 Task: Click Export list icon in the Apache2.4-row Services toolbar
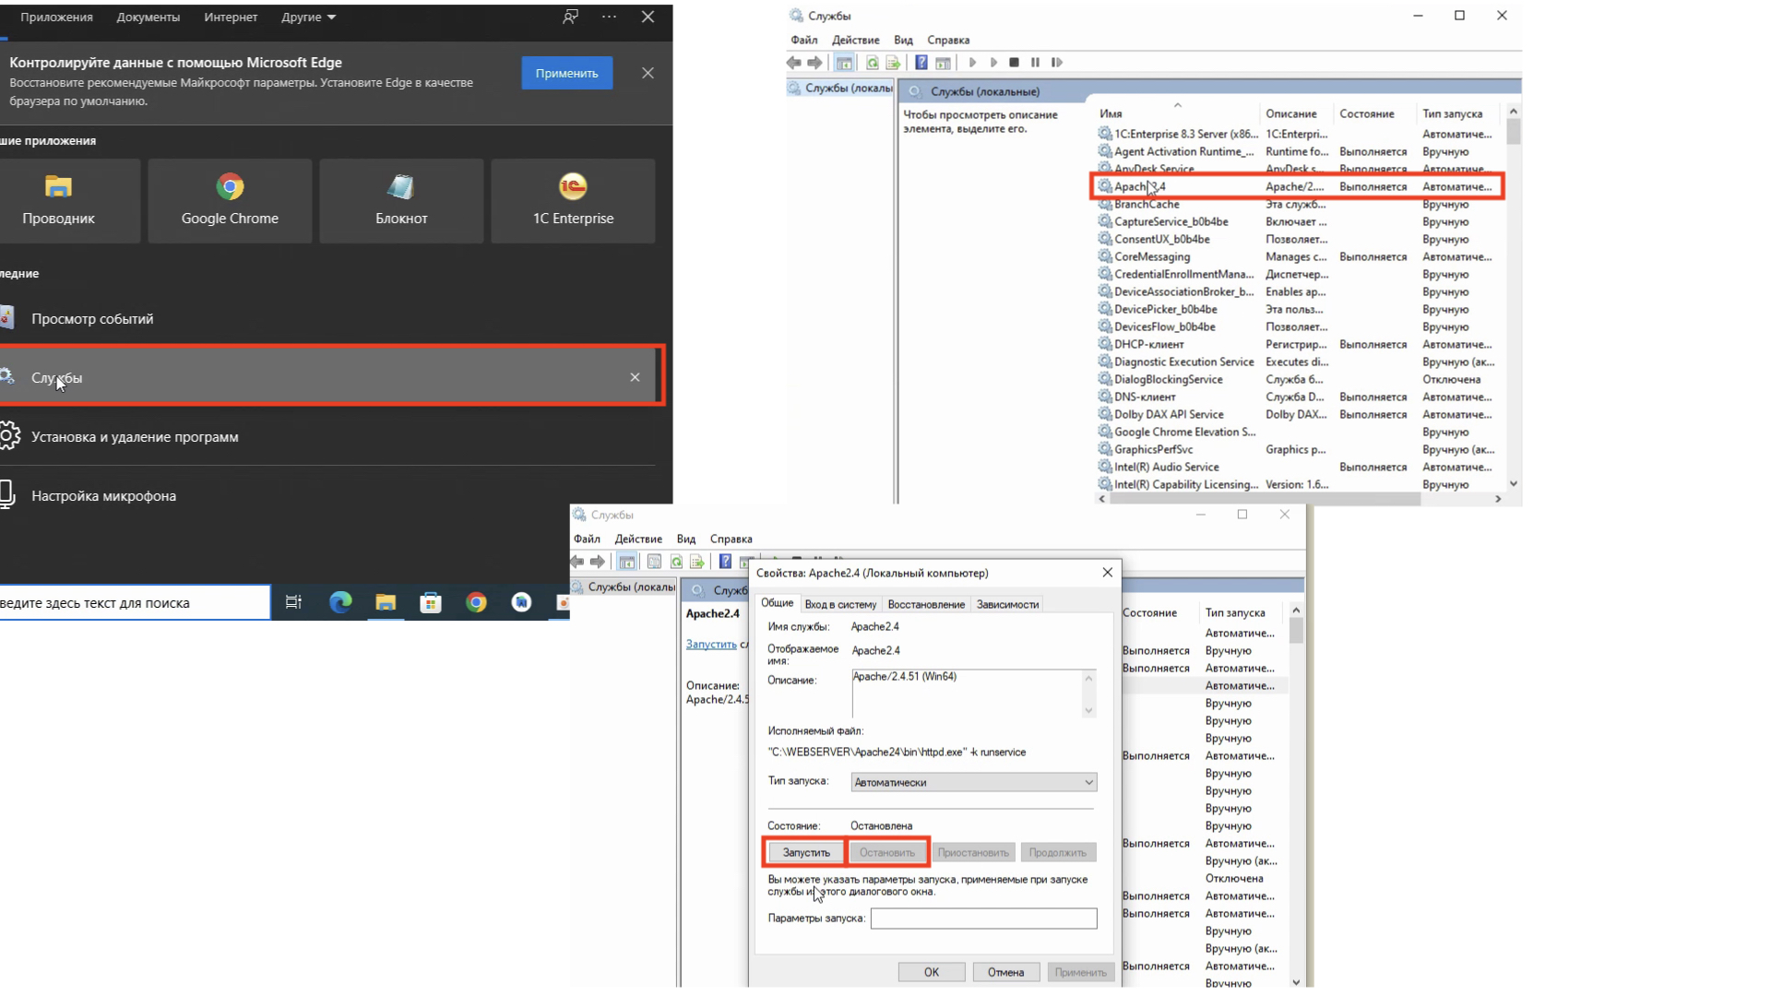pos(893,63)
